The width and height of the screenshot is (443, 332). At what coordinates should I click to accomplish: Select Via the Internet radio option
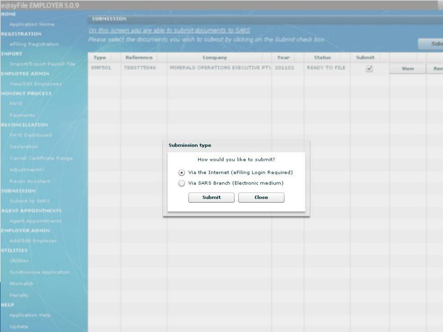182,172
